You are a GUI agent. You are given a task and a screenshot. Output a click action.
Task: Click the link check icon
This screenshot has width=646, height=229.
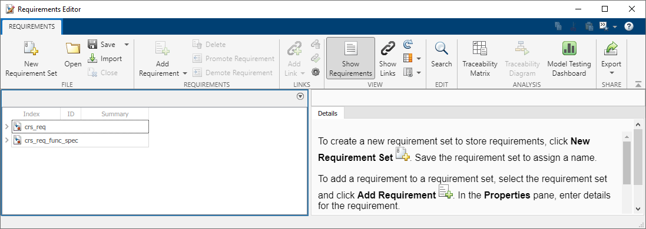point(316,58)
